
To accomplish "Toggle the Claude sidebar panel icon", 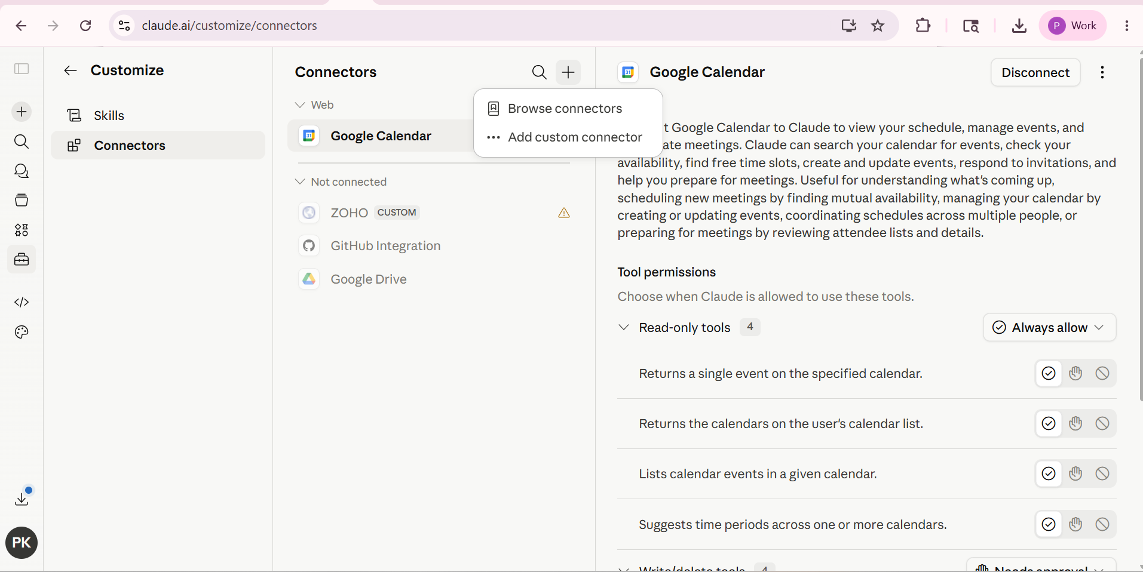I will [22, 69].
